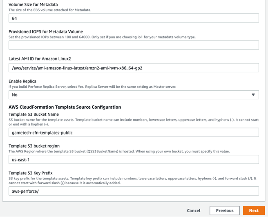This screenshot has width=268, height=217.
Task: Click the 'Template S3 Key Prefix' label
Action: coord(31,173)
